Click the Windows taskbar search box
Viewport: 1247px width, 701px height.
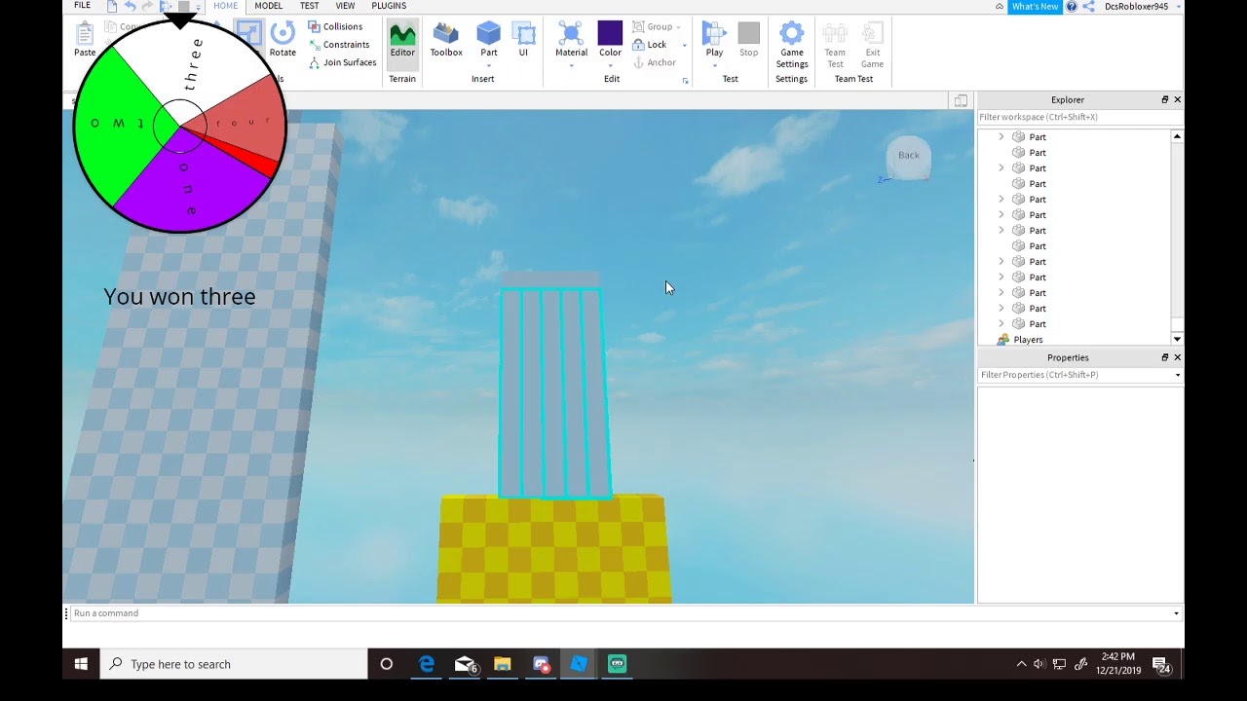[x=234, y=664]
